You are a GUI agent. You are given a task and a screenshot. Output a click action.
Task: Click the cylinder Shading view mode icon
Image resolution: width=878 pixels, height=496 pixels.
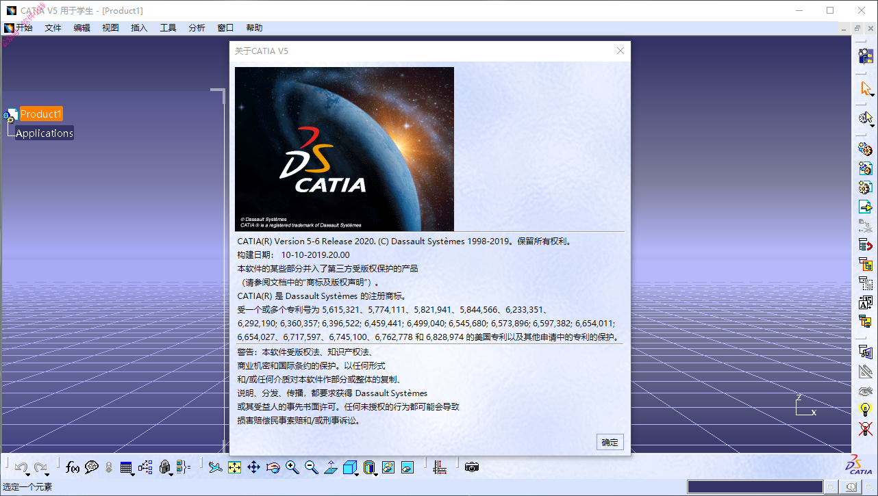point(368,467)
